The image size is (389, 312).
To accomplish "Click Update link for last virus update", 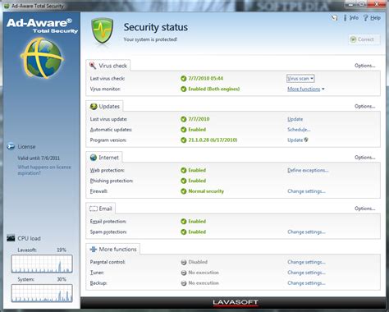I will (295, 119).
